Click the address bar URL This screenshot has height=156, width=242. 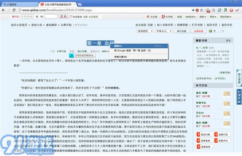(57, 10)
